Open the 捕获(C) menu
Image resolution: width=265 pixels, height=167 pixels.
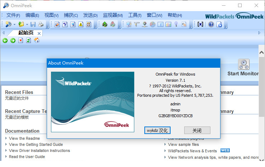point(71,15)
